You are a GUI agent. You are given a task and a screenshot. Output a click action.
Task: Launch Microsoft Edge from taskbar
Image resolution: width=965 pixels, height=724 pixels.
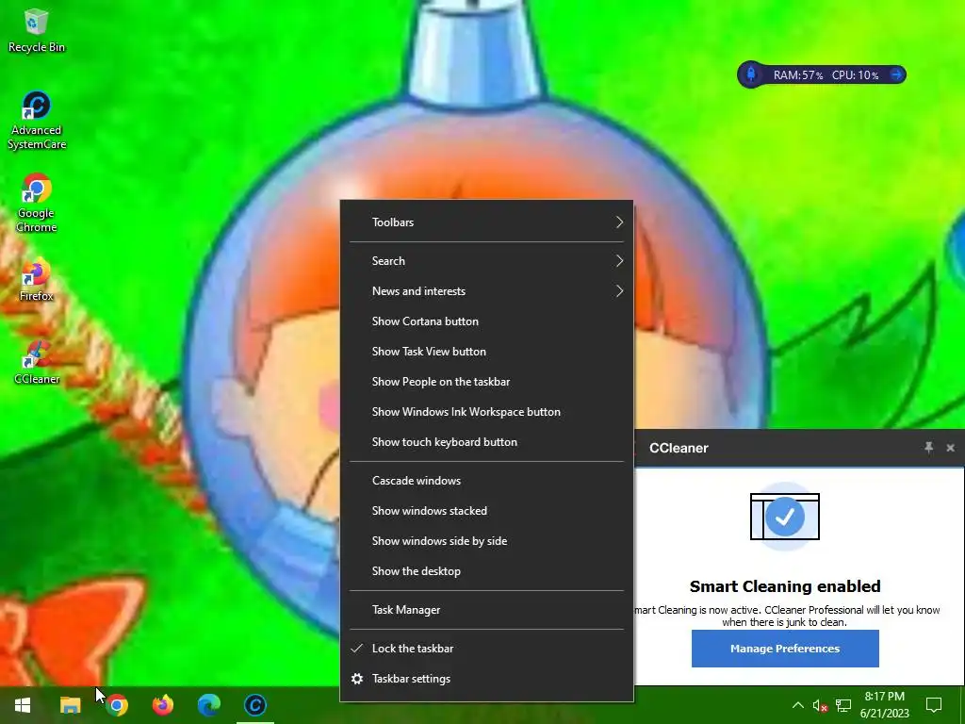coord(208,705)
